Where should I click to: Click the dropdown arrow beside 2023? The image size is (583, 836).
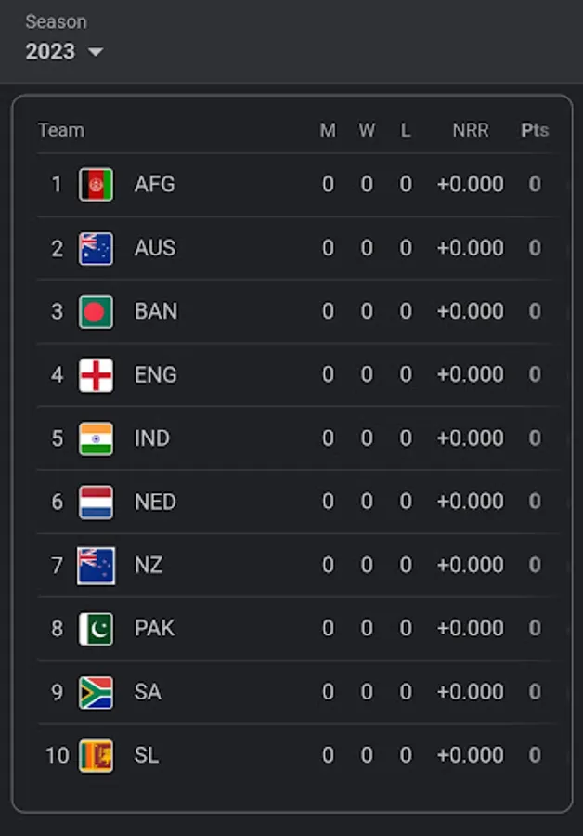[x=95, y=52]
